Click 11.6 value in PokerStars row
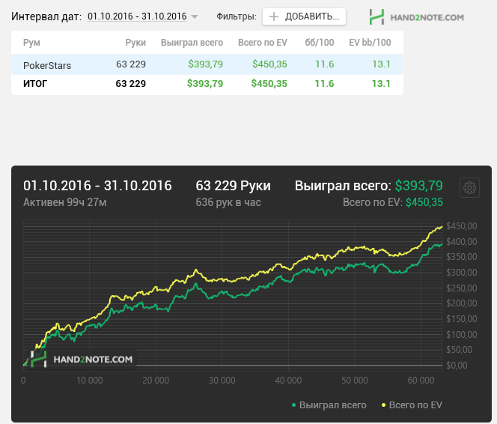Viewport: 497px width, 424px height. coord(325,64)
